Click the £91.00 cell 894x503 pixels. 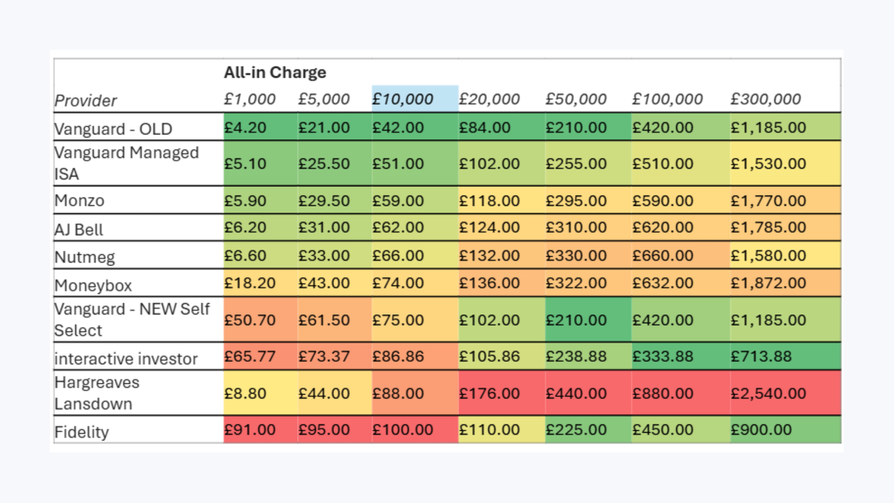pos(260,430)
